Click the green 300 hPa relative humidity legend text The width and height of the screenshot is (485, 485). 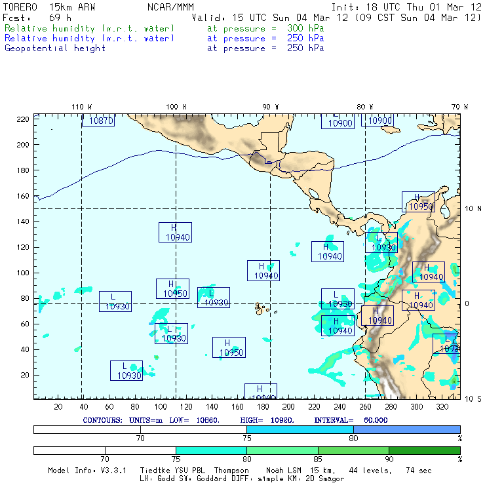pyautogui.click(x=90, y=29)
